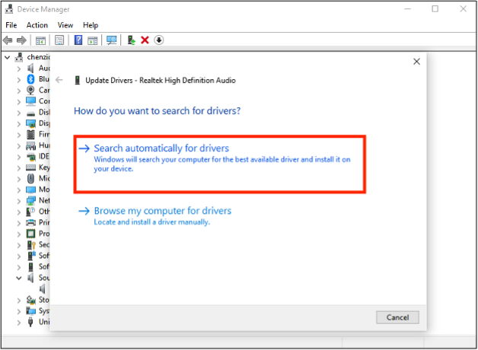Expand the Bluetooth tree node
The image size is (478, 350).
pos(19,80)
